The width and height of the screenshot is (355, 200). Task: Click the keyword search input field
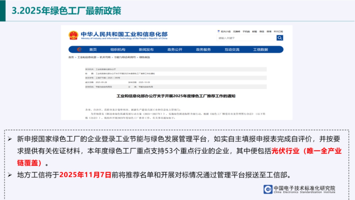[247, 38]
